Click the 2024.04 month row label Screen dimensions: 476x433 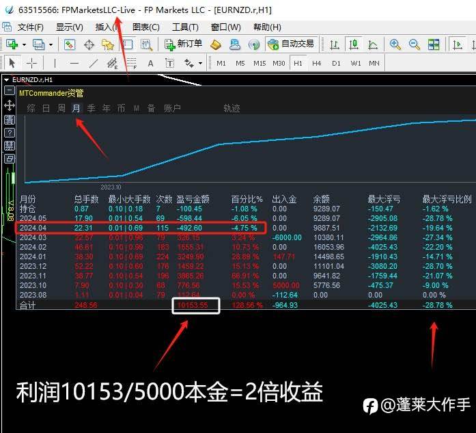[33, 228]
